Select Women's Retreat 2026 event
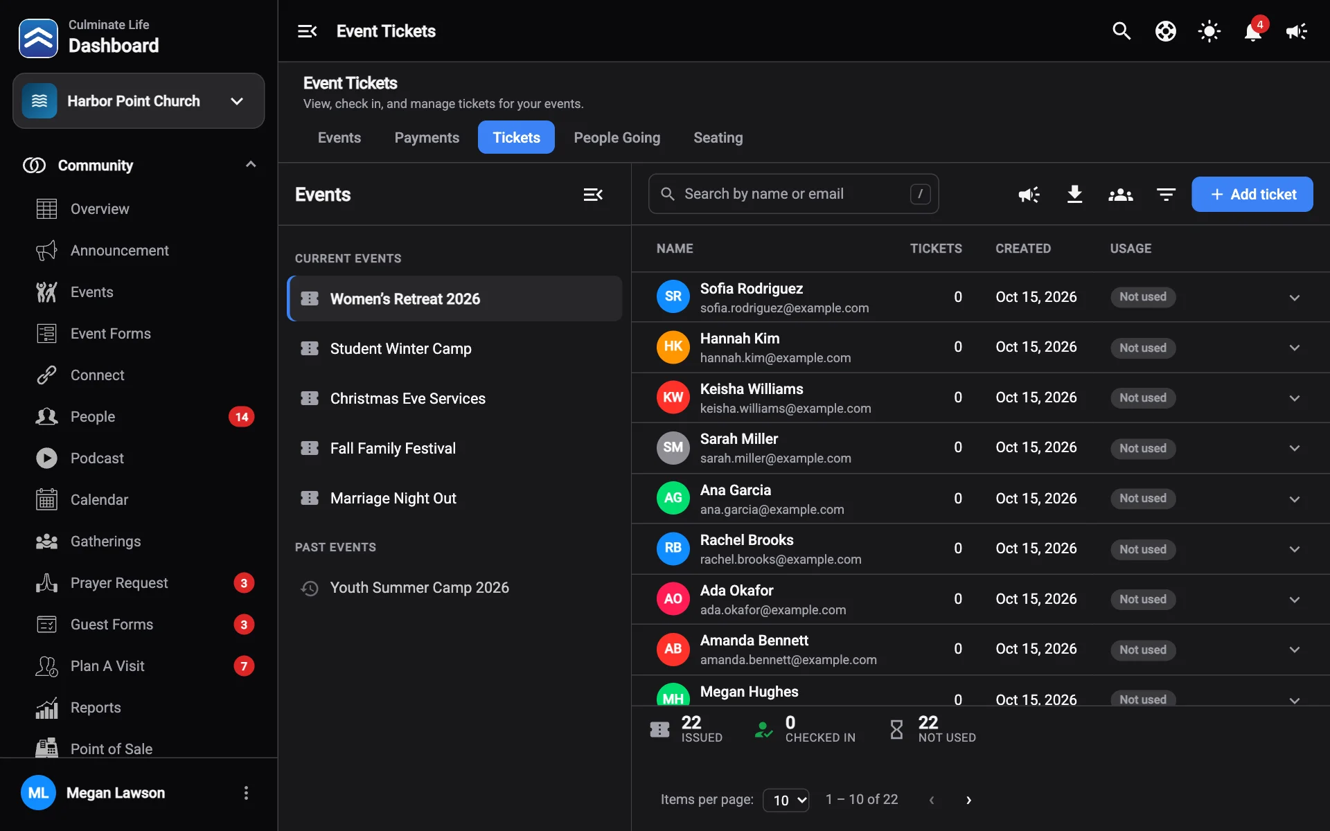The height and width of the screenshot is (831, 1330). click(454, 298)
